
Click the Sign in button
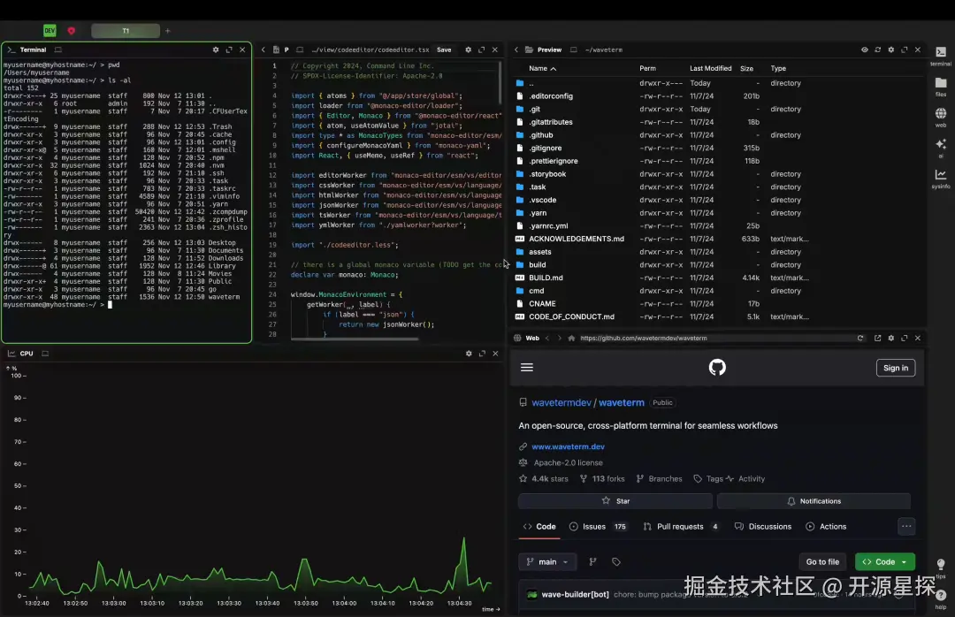point(895,368)
